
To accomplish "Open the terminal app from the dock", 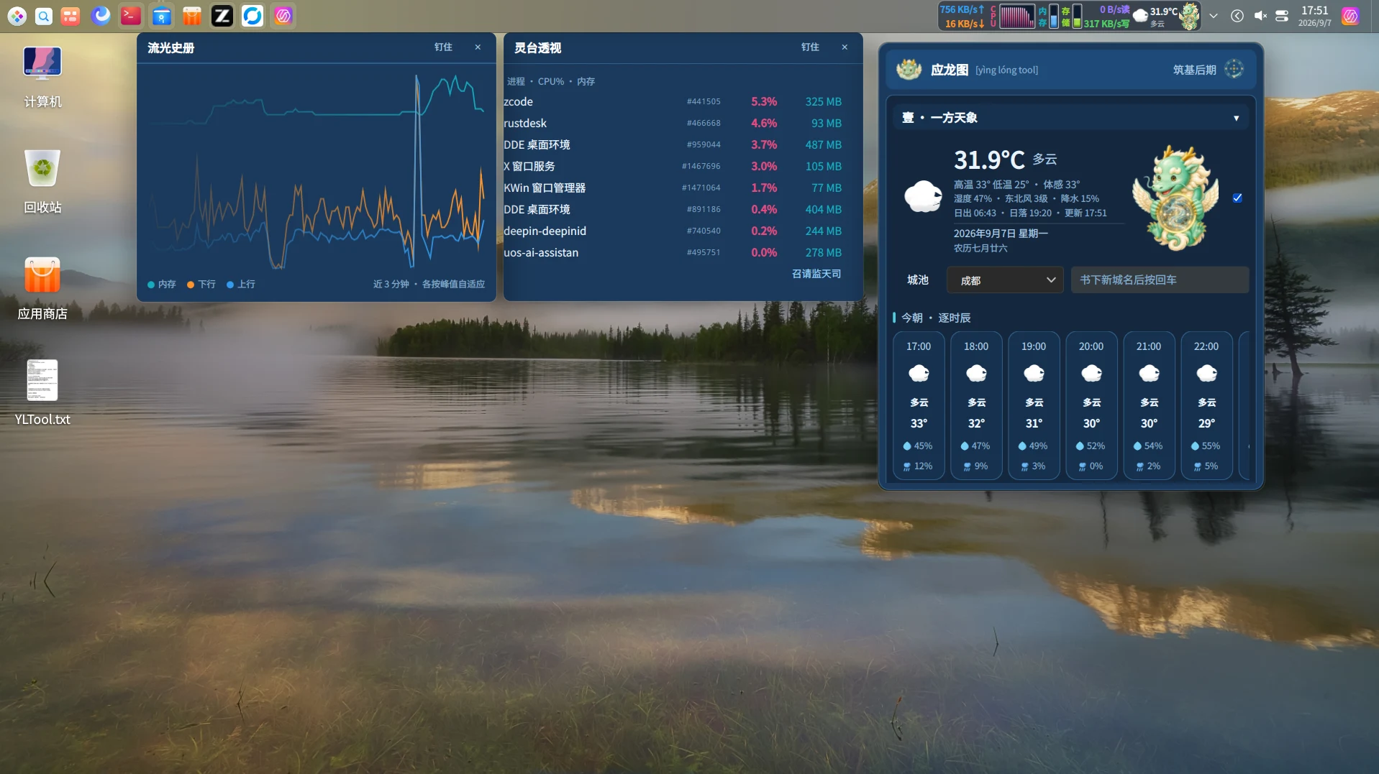I will pos(131,16).
